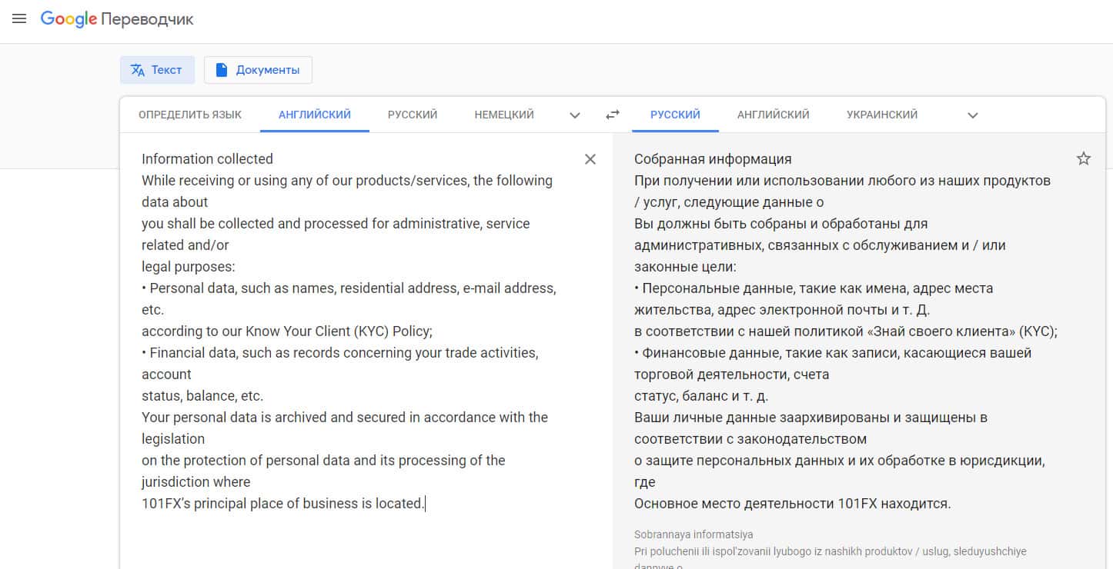Select Английский as source language

(315, 115)
